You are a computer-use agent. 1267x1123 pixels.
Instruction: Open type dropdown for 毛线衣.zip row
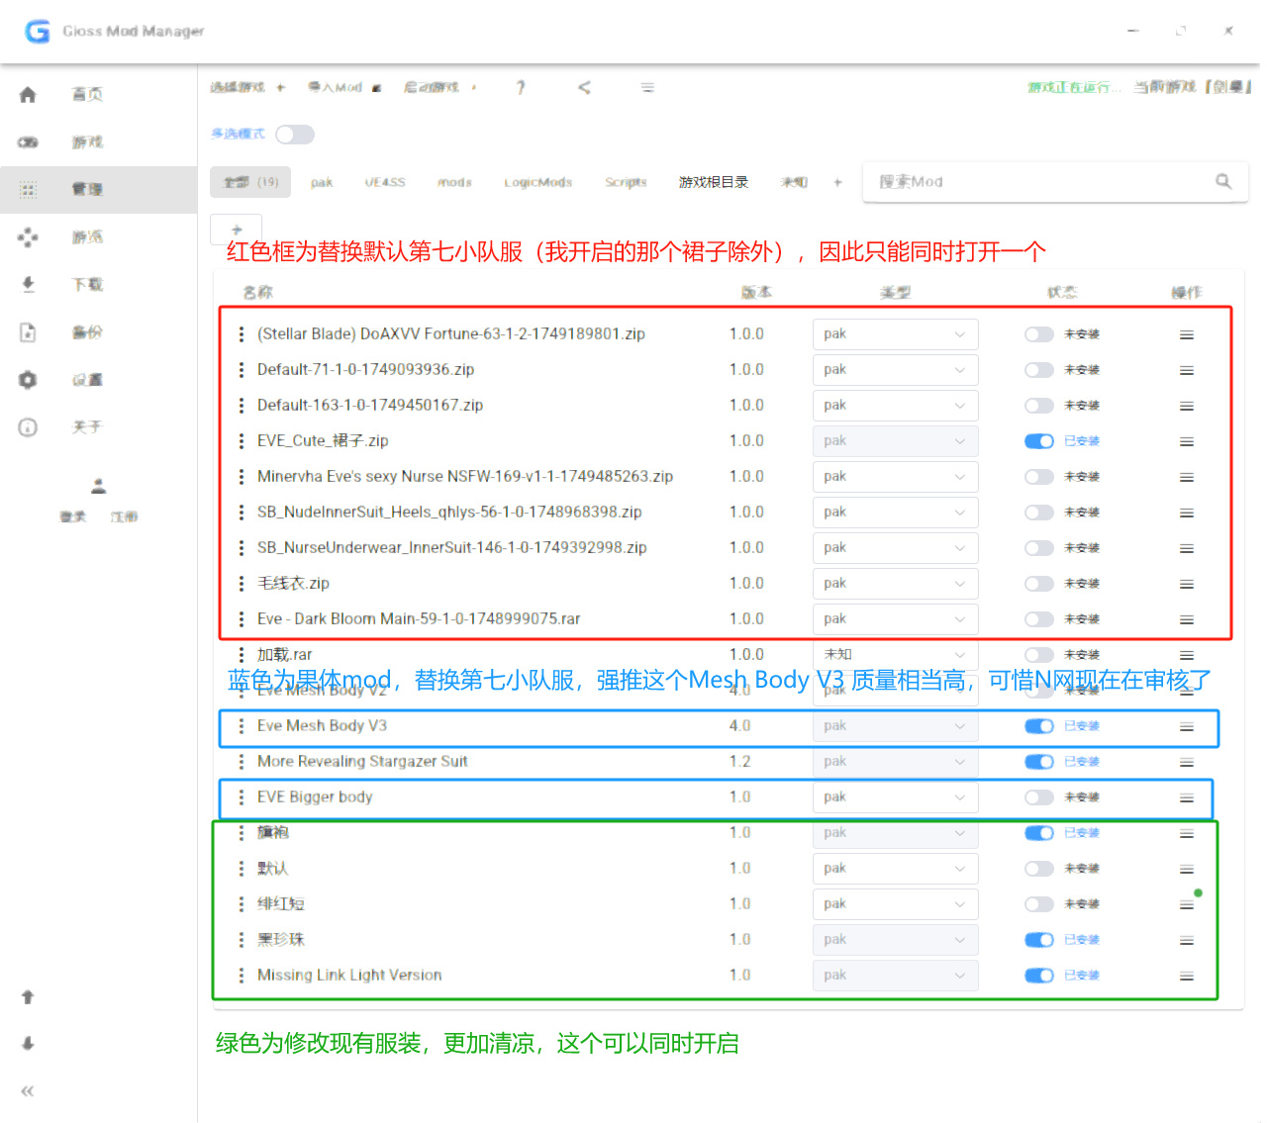point(895,584)
